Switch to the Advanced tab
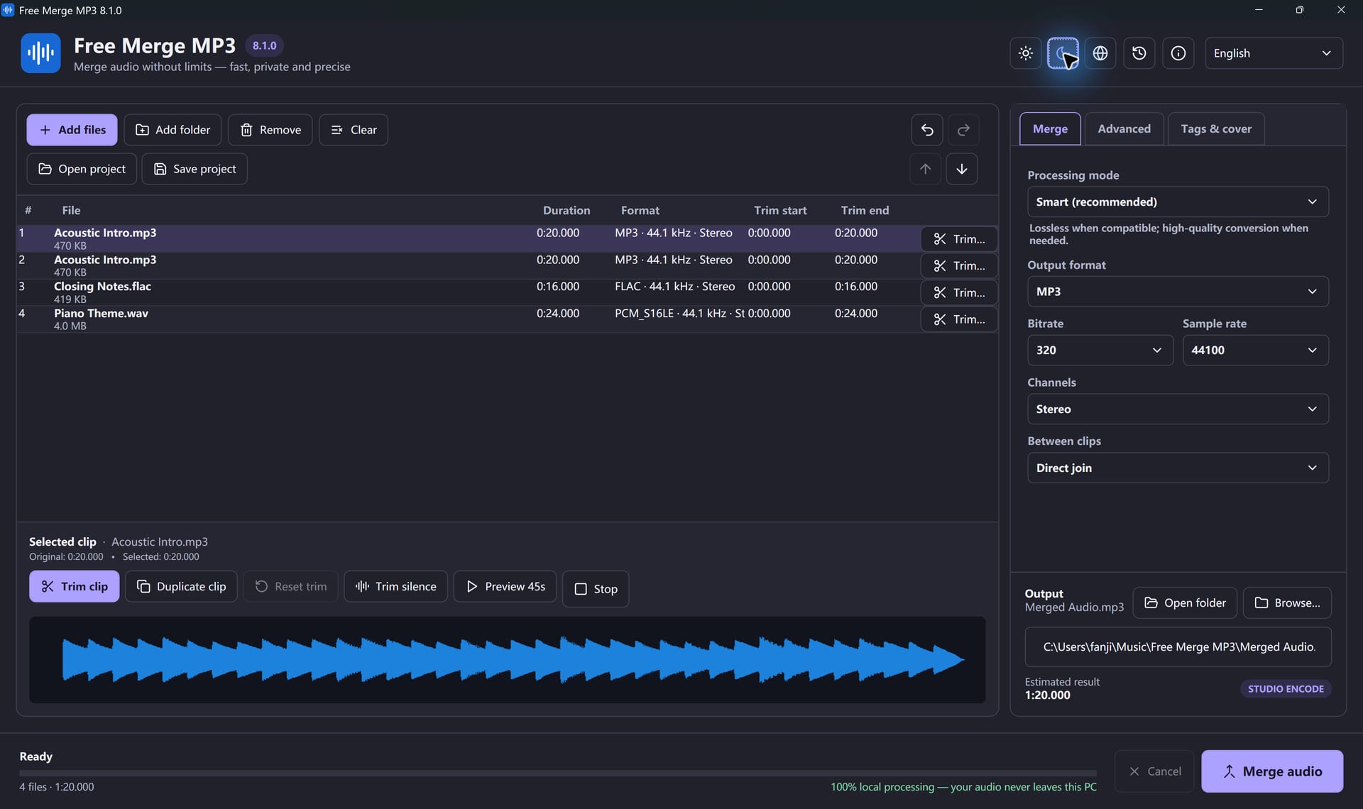 click(x=1124, y=128)
